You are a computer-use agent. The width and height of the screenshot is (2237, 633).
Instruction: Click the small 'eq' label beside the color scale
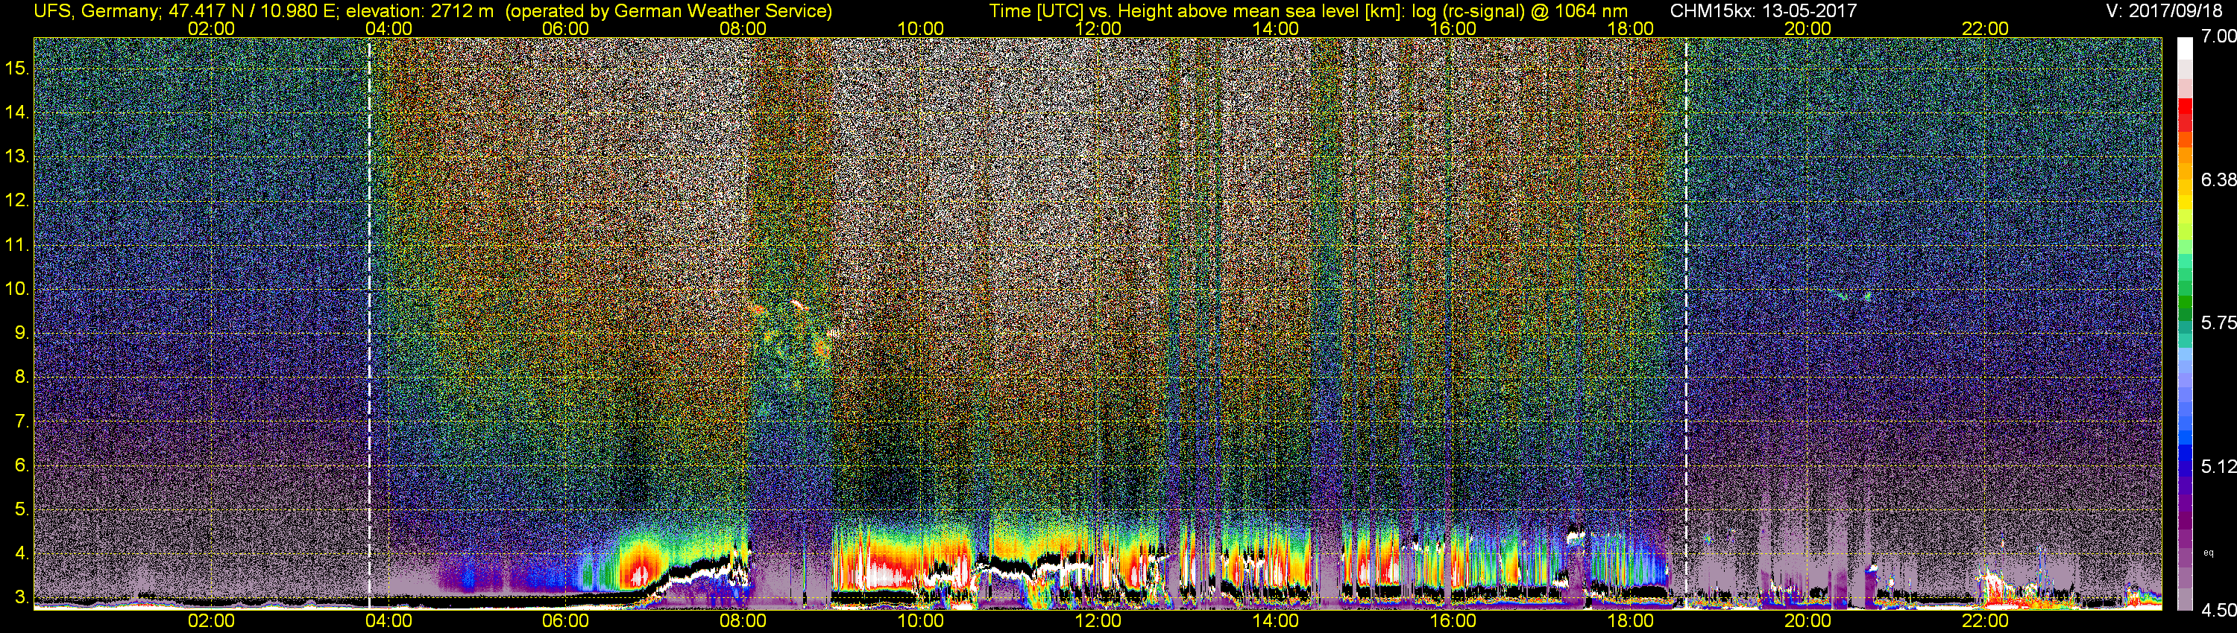click(2209, 553)
